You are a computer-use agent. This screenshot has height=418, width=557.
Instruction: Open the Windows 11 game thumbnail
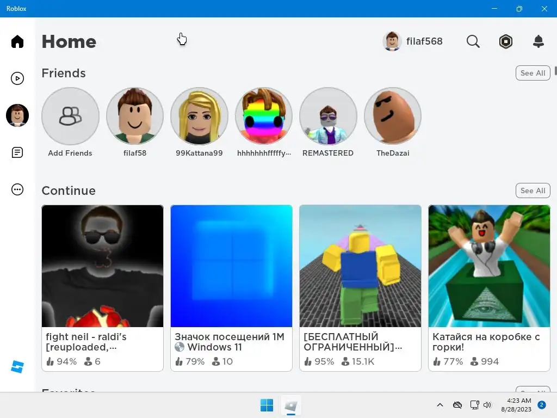pyautogui.click(x=231, y=266)
